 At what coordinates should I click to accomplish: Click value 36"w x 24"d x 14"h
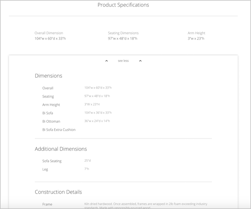tap(97, 121)
